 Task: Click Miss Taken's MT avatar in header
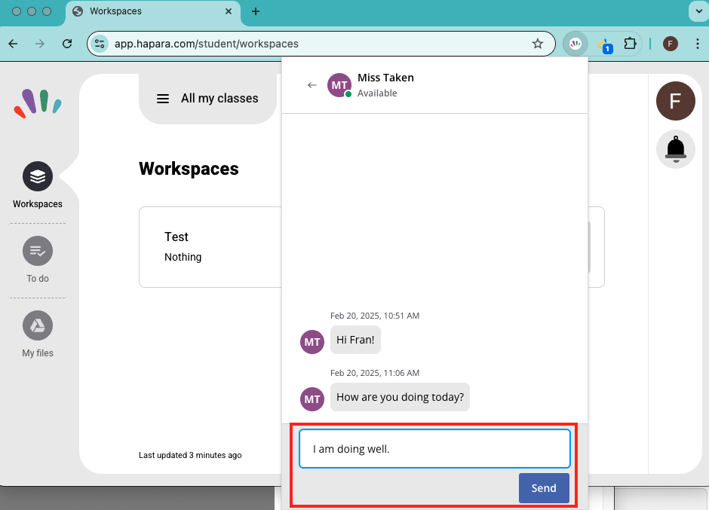(x=339, y=85)
